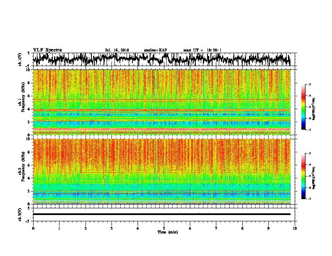Image resolution: width=332 pixels, height=256 pixels.
Task: Click the "5" tick on ch.1(V) axis
Action: 29,53
